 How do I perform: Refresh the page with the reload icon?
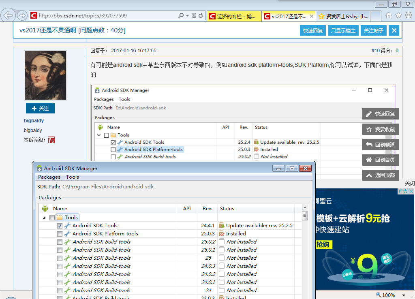pos(201,16)
